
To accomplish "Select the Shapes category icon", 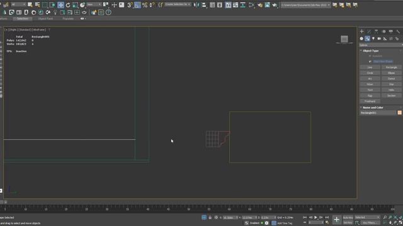I will 368,38.
